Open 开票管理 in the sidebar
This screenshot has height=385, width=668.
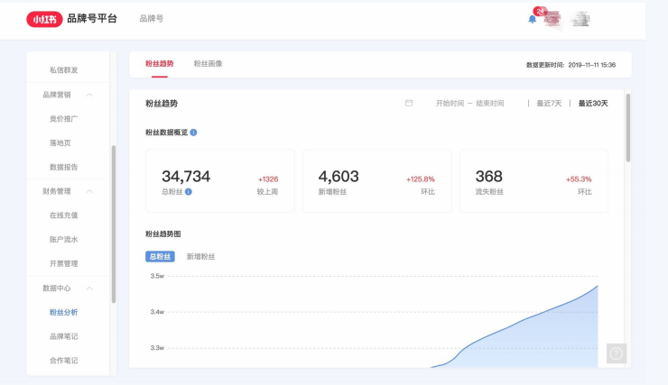(x=63, y=264)
